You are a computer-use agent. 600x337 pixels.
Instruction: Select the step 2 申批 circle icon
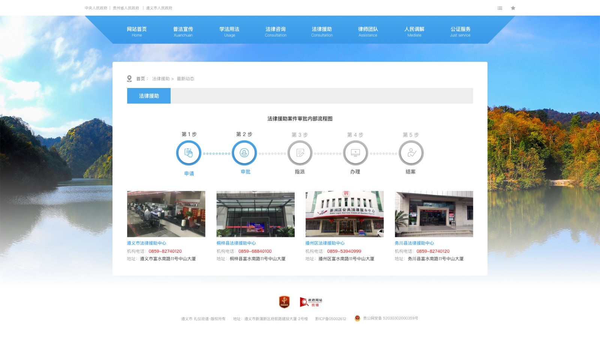click(244, 153)
